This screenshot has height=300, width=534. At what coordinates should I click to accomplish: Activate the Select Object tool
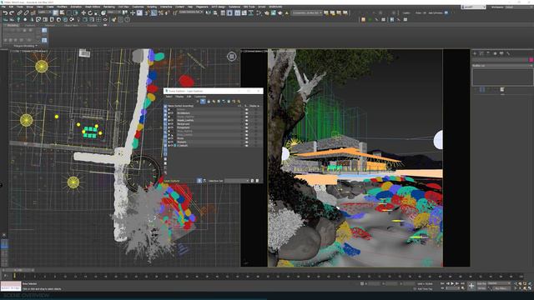[56, 13]
